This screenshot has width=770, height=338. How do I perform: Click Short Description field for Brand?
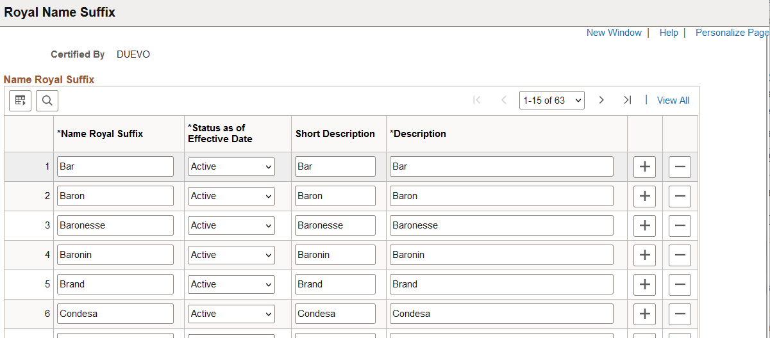pyautogui.click(x=335, y=284)
